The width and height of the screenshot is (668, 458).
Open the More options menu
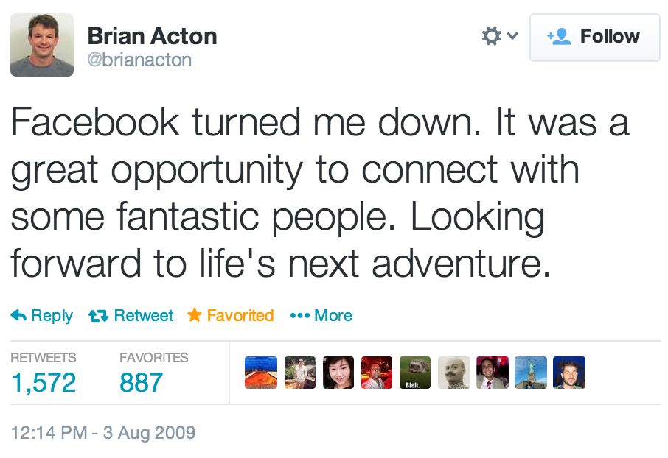[321, 316]
